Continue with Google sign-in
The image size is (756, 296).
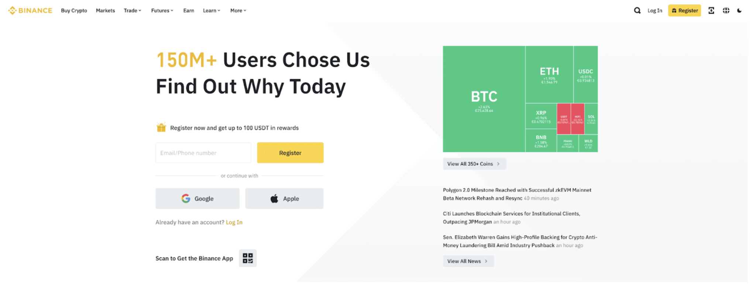[x=197, y=199]
